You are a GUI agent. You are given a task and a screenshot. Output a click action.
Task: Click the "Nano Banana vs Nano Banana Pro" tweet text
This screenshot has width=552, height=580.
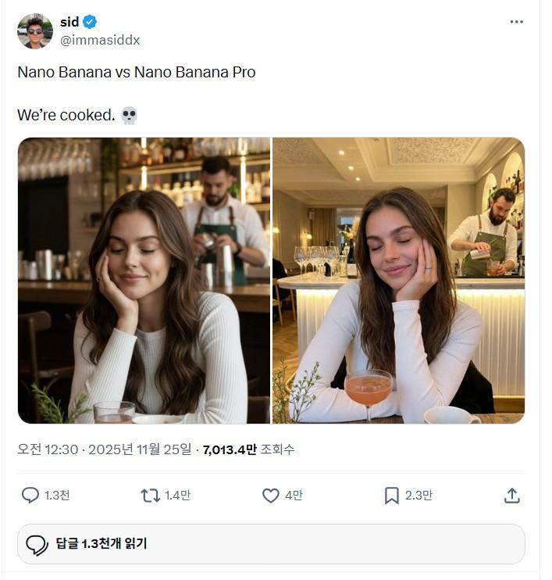click(x=136, y=73)
